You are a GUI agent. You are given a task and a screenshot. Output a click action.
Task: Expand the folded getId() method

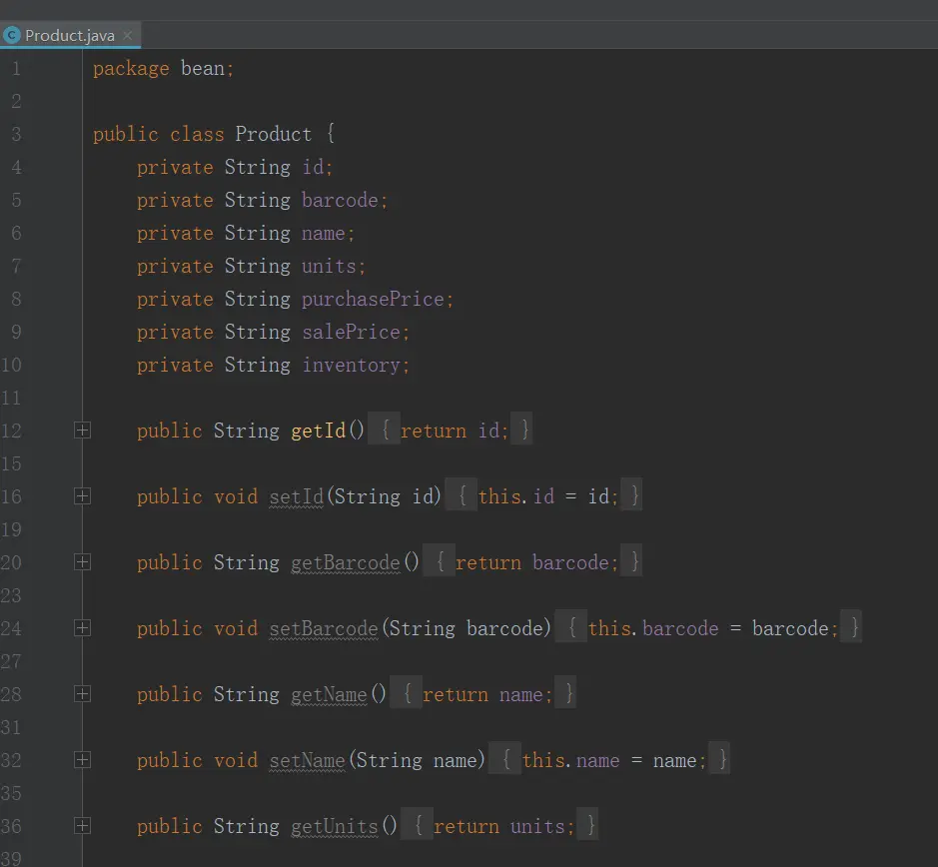pyautogui.click(x=82, y=431)
